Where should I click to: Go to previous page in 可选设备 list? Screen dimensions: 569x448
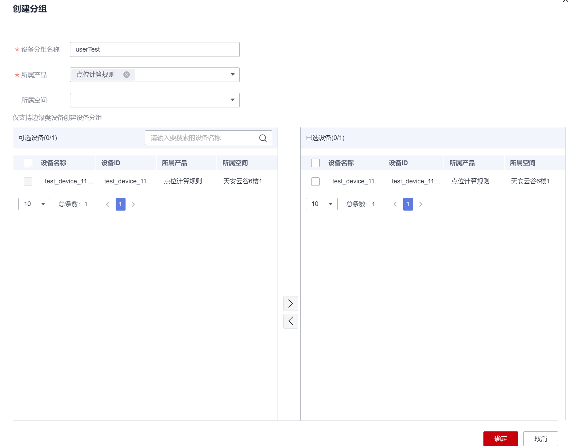click(x=108, y=204)
